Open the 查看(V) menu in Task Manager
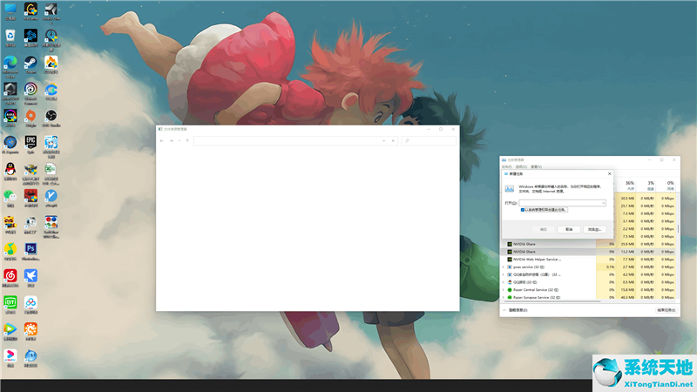This screenshot has width=697, height=392. [x=536, y=166]
